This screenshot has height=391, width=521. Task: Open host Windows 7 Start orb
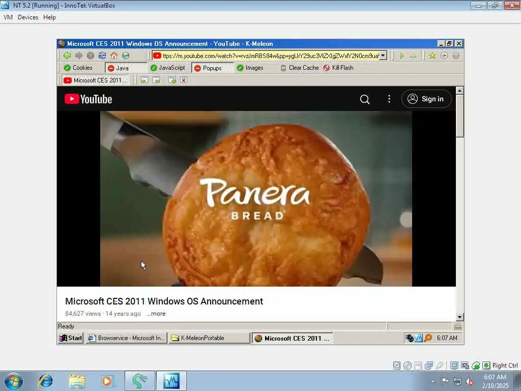pyautogui.click(x=14, y=381)
